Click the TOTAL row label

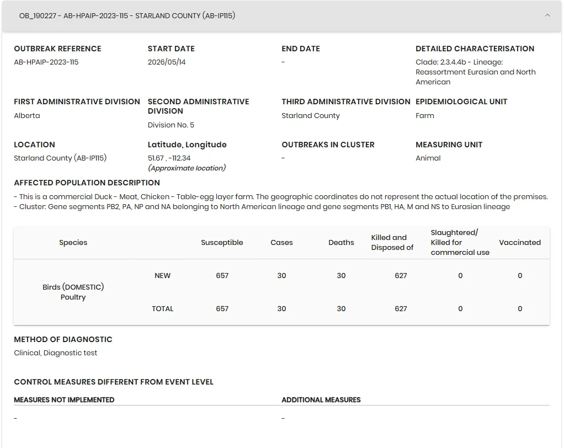click(163, 309)
